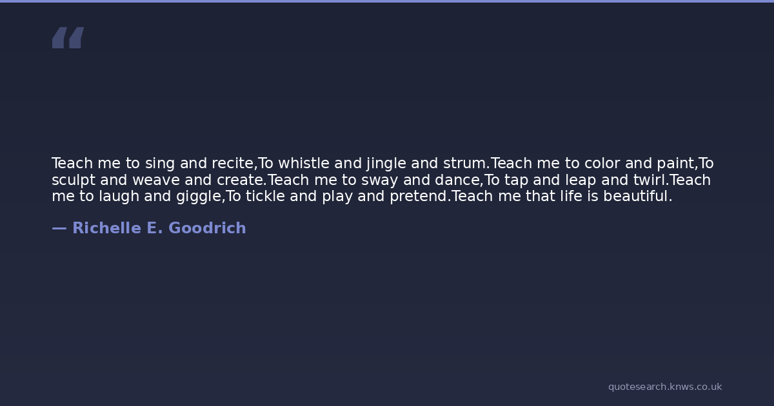774x406 pixels.
Task: Click the purple accent bar at top
Action: 387,1
